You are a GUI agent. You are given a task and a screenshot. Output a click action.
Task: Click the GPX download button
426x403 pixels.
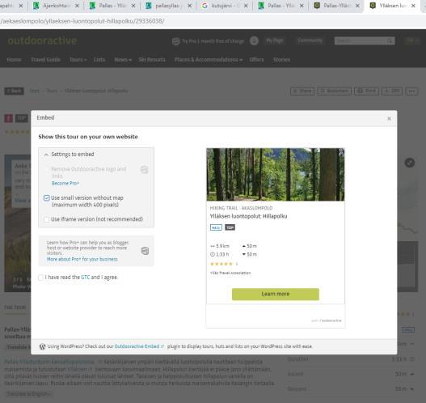(392, 91)
